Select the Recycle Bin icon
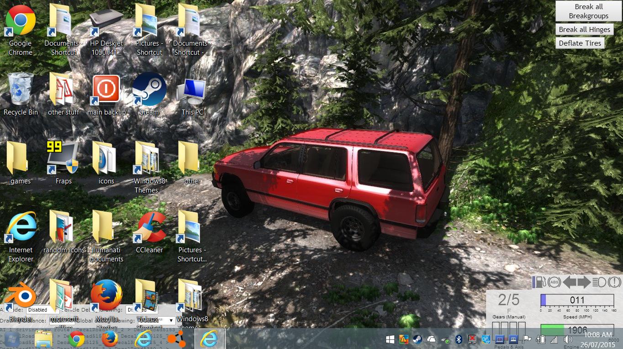Viewport: 623px width, 349px height. (21, 94)
